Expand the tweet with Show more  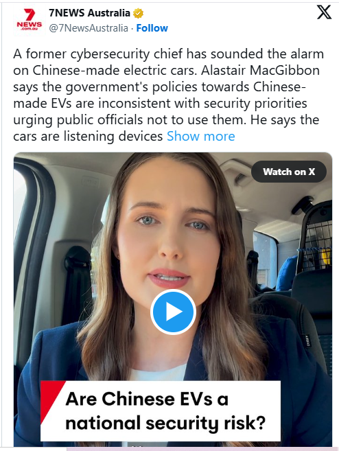tap(200, 136)
